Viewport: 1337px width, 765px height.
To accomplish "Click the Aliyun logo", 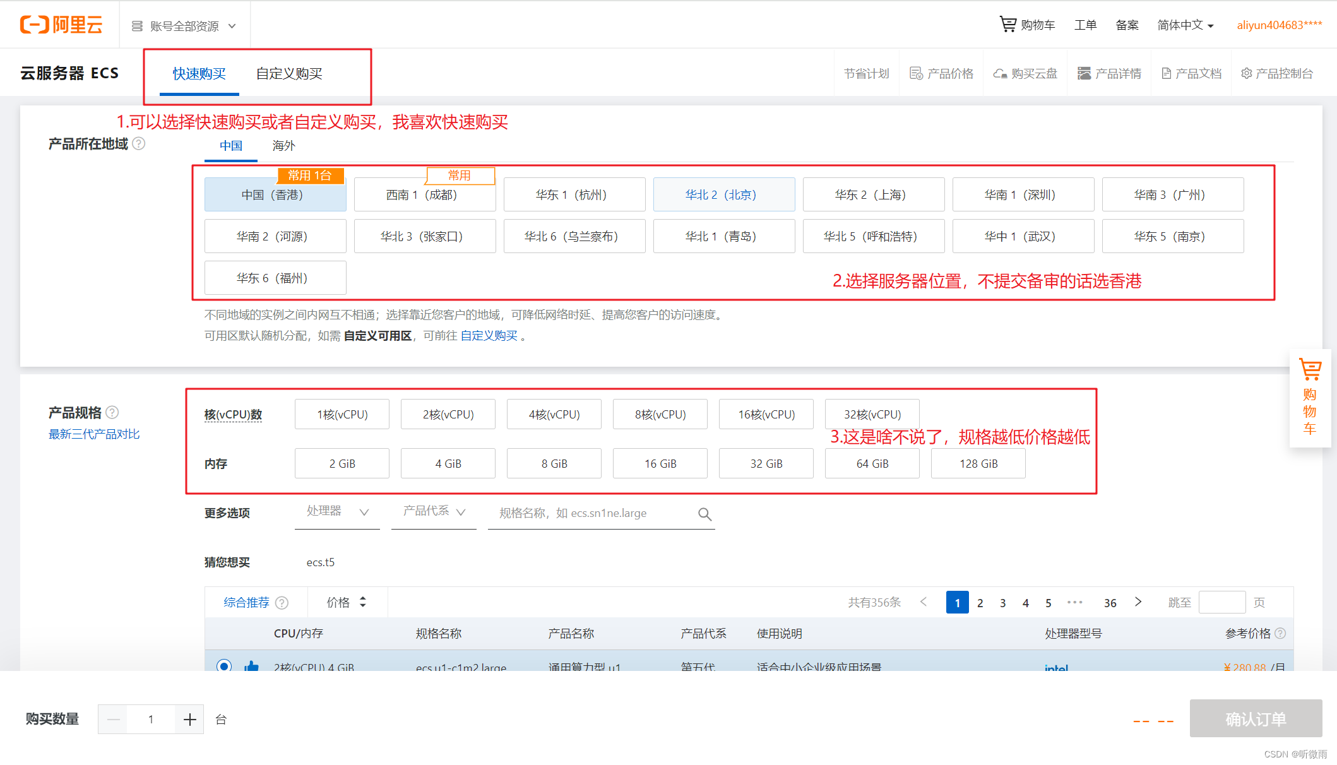I will [61, 25].
